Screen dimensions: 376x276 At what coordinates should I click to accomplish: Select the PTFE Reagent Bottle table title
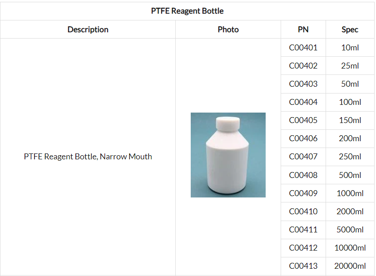coord(187,10)
